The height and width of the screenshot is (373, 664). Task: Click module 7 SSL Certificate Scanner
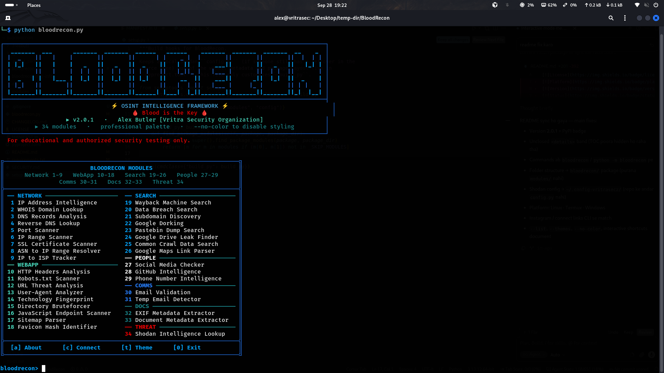click(54, 244)
